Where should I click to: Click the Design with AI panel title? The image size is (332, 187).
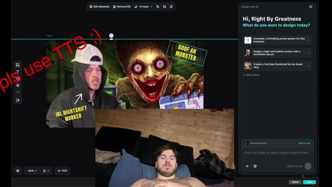[250, 7]
